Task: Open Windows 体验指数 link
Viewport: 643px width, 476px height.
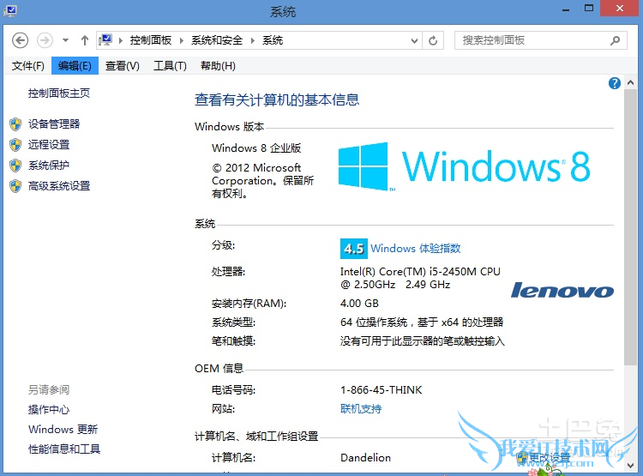Action: click(416, 248)
